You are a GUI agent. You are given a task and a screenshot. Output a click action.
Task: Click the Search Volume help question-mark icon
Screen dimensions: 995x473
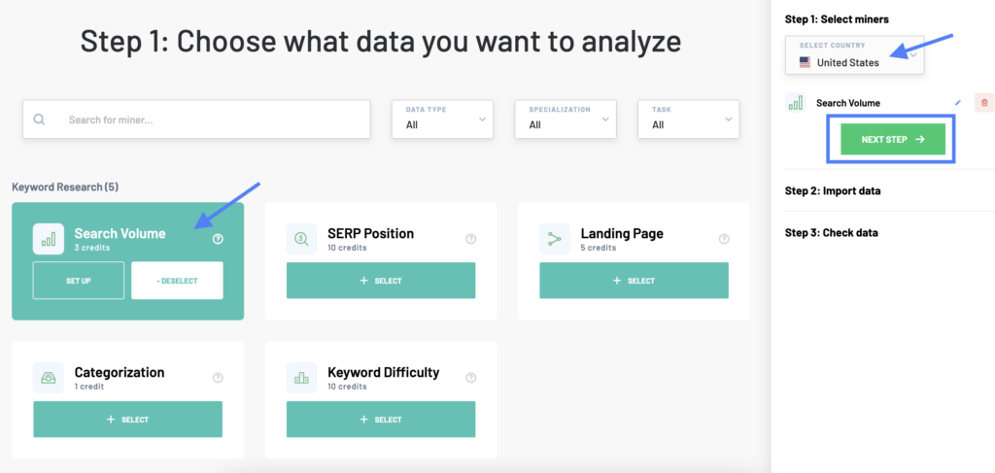[x=218, y=239]
